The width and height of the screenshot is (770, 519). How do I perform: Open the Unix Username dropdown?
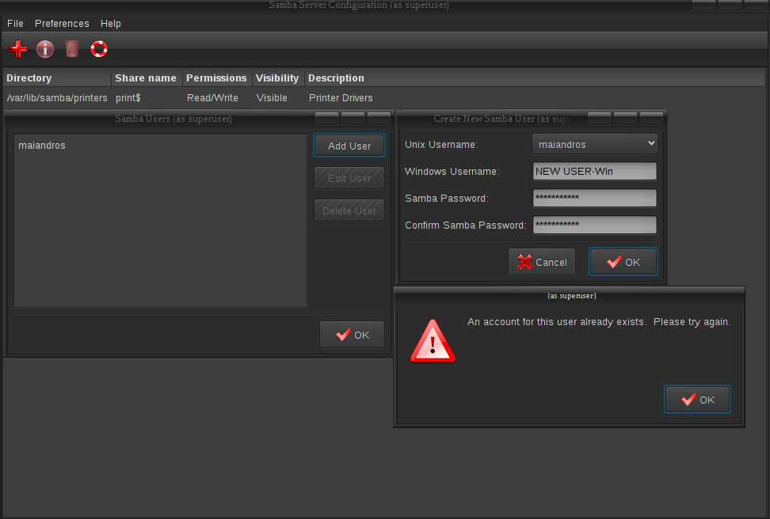pos(595,144)
